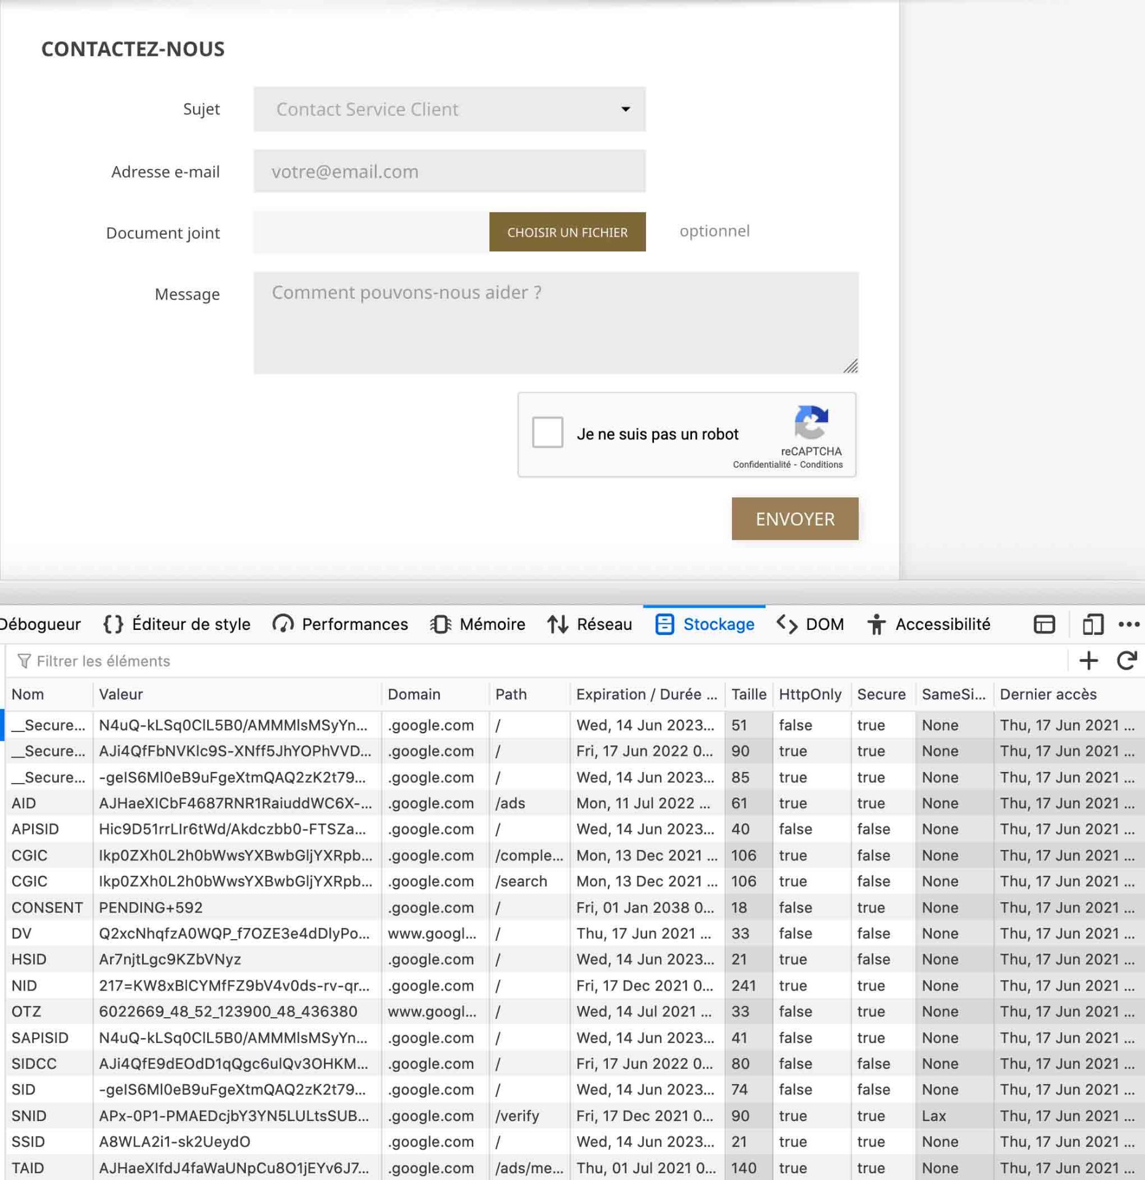Sort by the Dernier accès column header
This screenshot has height=1180, width=1145.
click(1069, 694)
